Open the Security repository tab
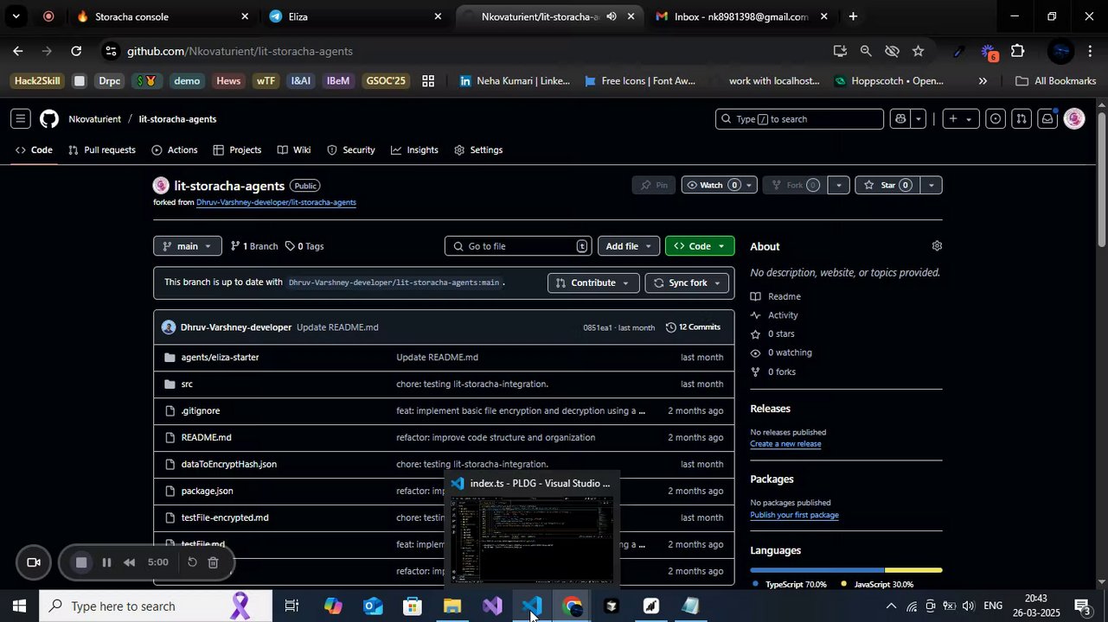 point(351,150)
